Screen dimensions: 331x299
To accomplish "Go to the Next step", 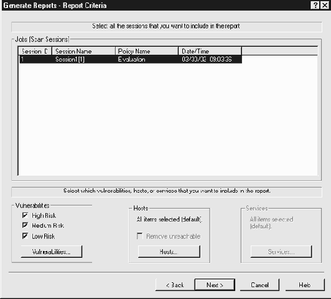I will 215,285.
